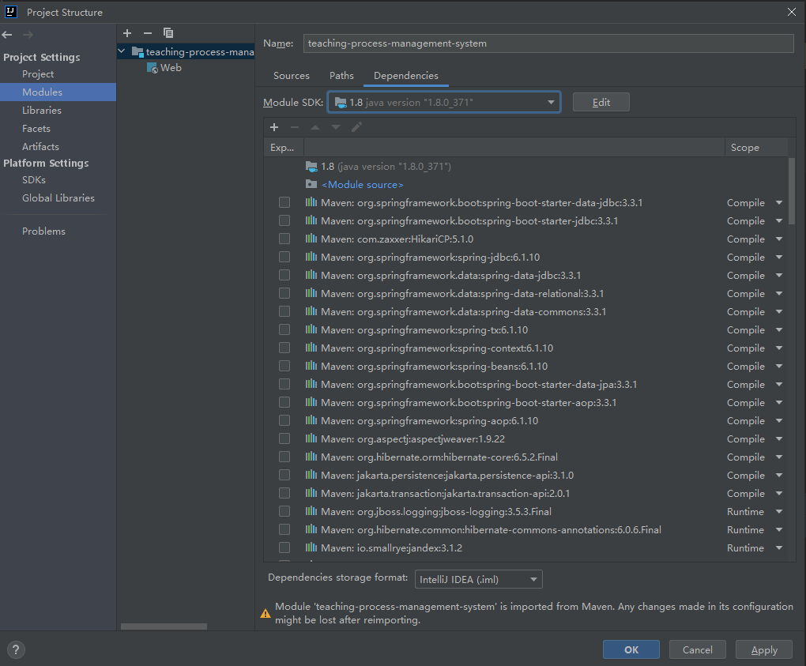Move dependency down with down arrow
This screenshot has height=666, width=806.
[x=336, y=127]
